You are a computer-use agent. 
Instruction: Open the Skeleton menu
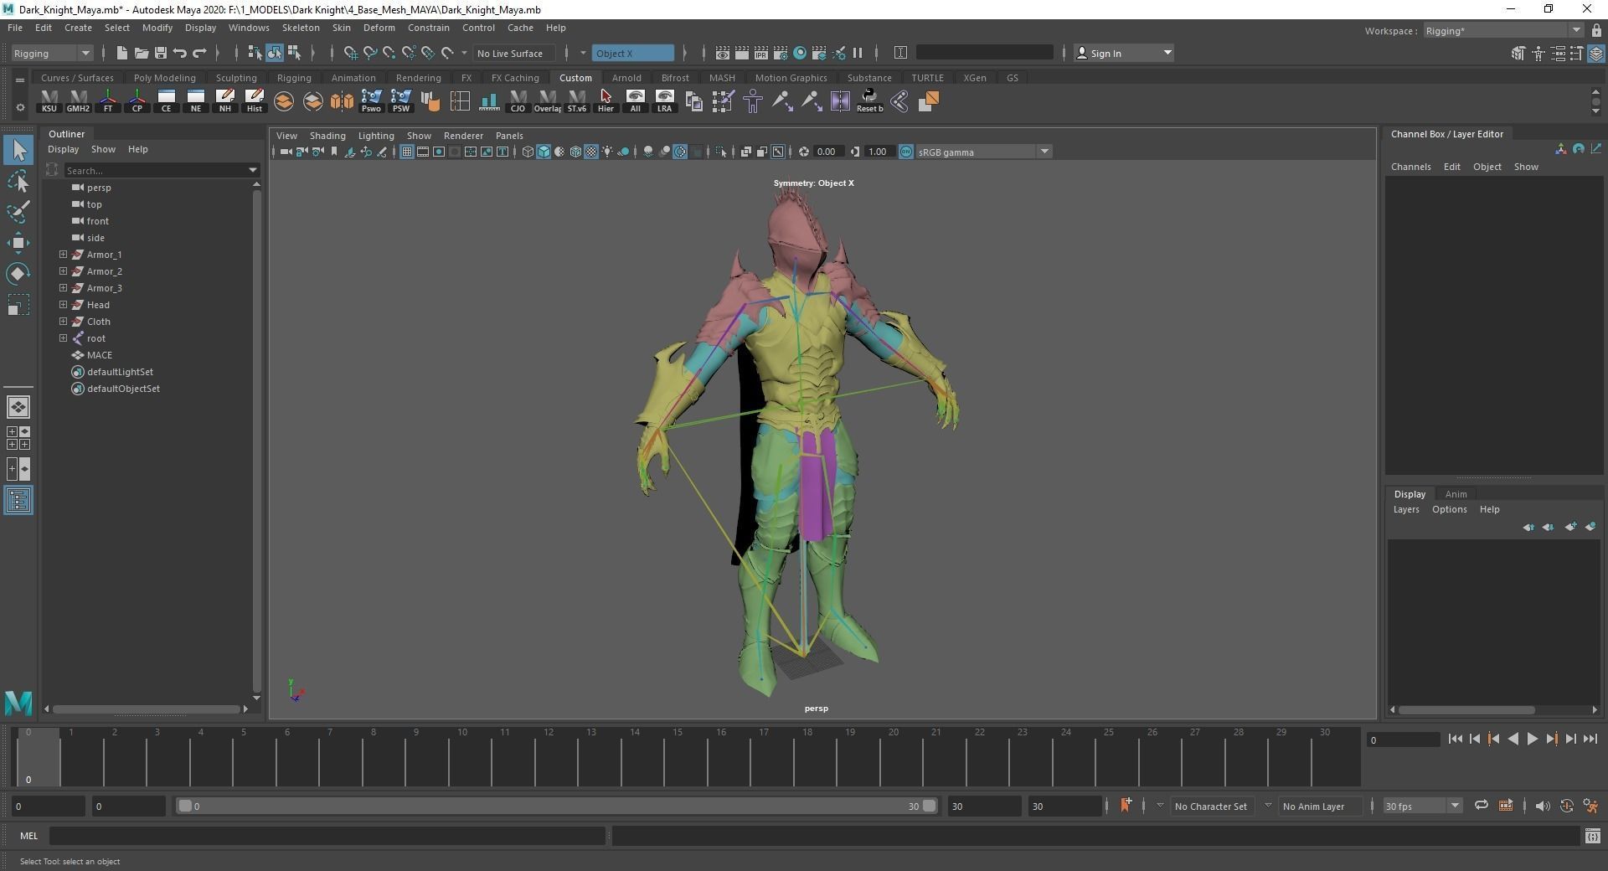tap(301, 28)
